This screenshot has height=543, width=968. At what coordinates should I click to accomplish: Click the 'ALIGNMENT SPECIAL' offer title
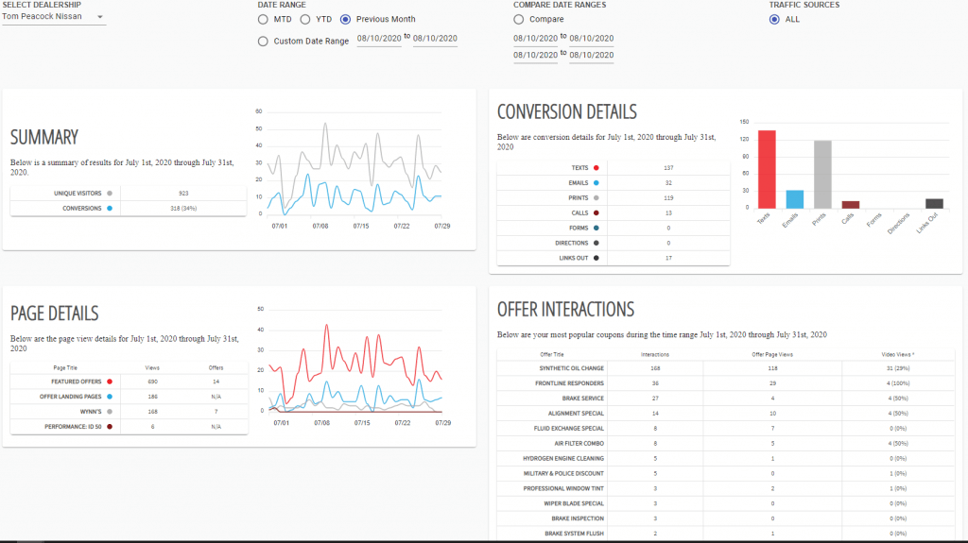[x=576, y=414]
